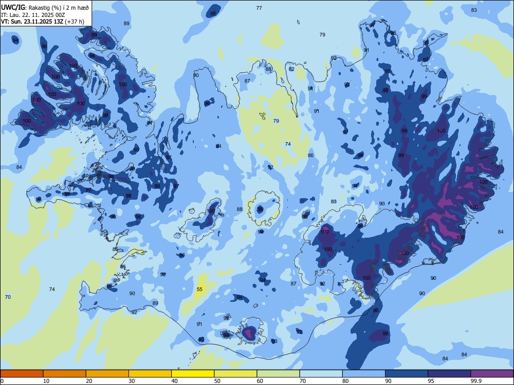
Task: Click the '0' legend scale label
Action: click(2, 381)
